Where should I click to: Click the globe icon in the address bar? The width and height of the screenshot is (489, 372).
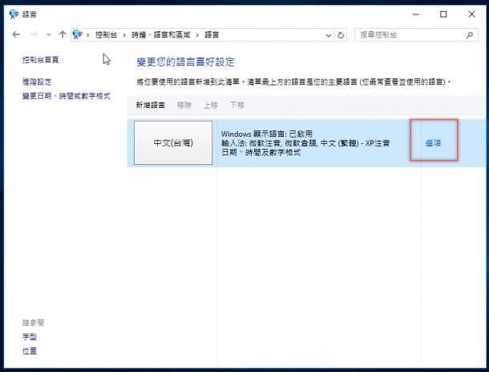[x=77, y=34]
